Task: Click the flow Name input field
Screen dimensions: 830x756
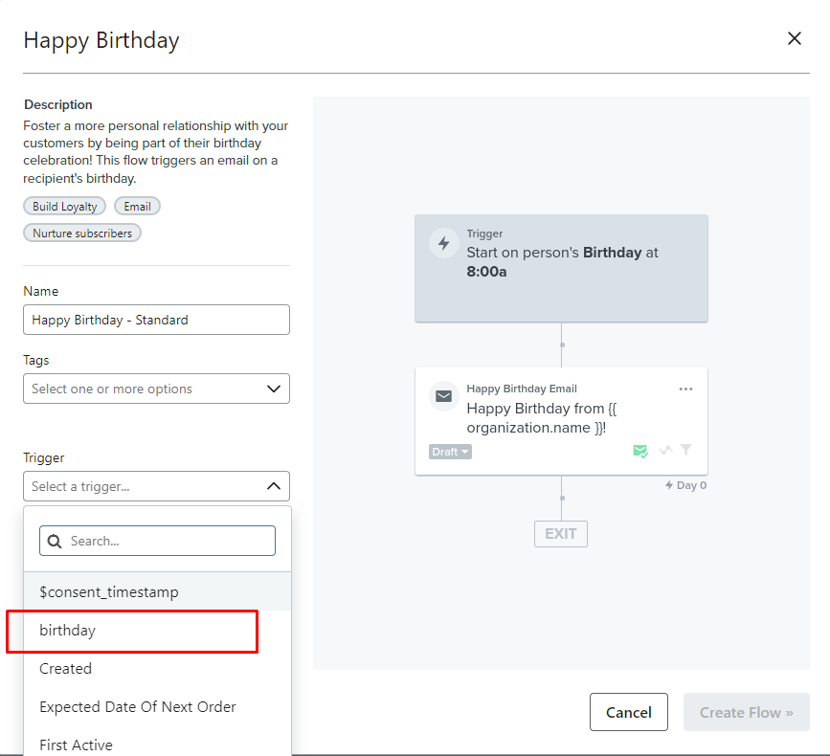Action: click(x=156, y=320)
